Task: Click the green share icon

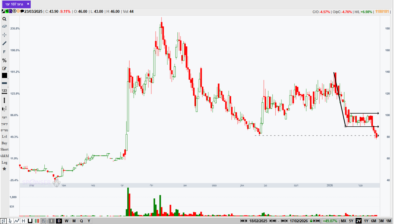Action: tap(7, 11)
